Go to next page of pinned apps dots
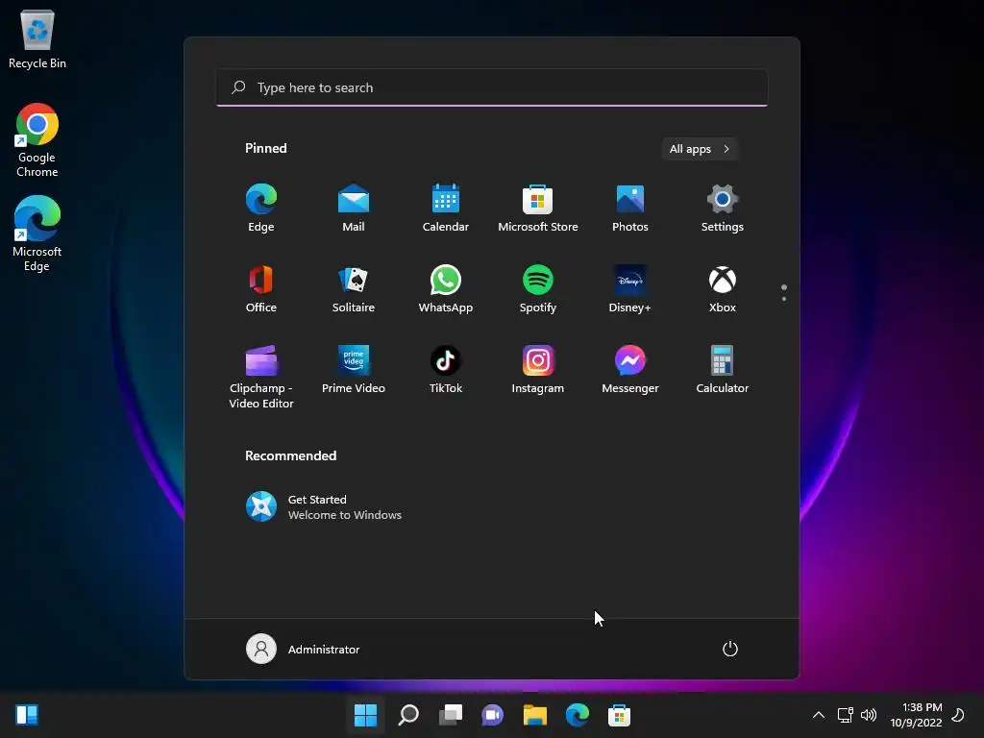Viewport: 984px width, 738px height. (x=784, y=299)
